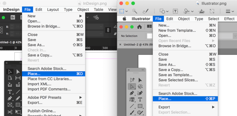Select the InDesign Page tool
Image resolution: width=237 pixels, height=116 pixels.
pos(10,78)
